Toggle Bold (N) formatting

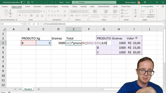click(20, 16)
